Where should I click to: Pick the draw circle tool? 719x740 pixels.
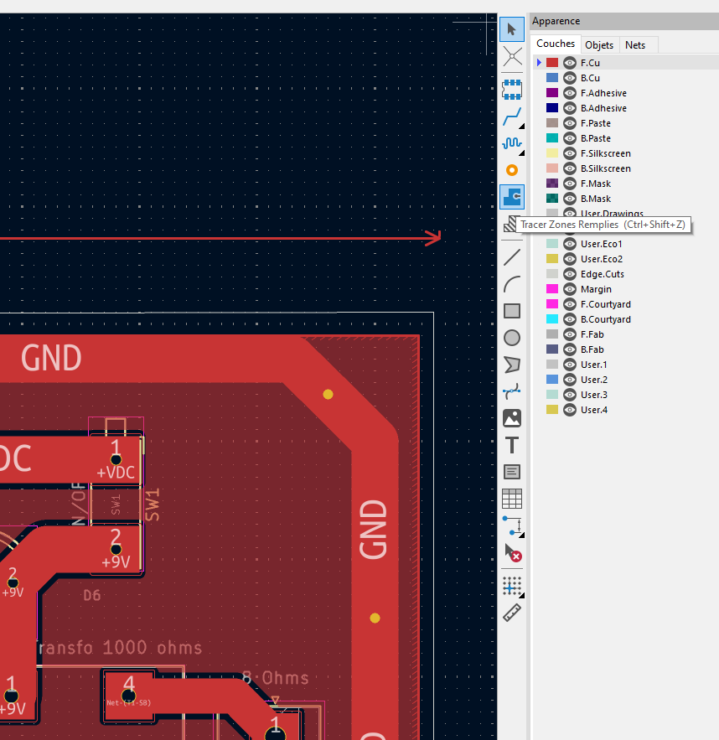[512, 338]
